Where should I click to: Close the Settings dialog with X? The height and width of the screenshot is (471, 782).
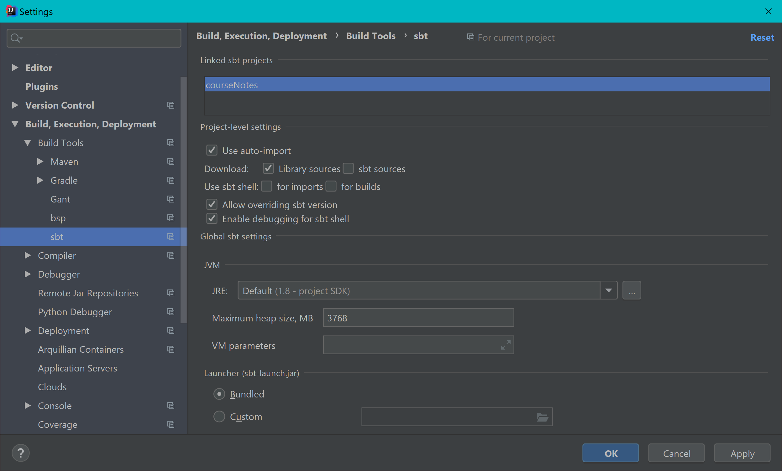[768, 11]
